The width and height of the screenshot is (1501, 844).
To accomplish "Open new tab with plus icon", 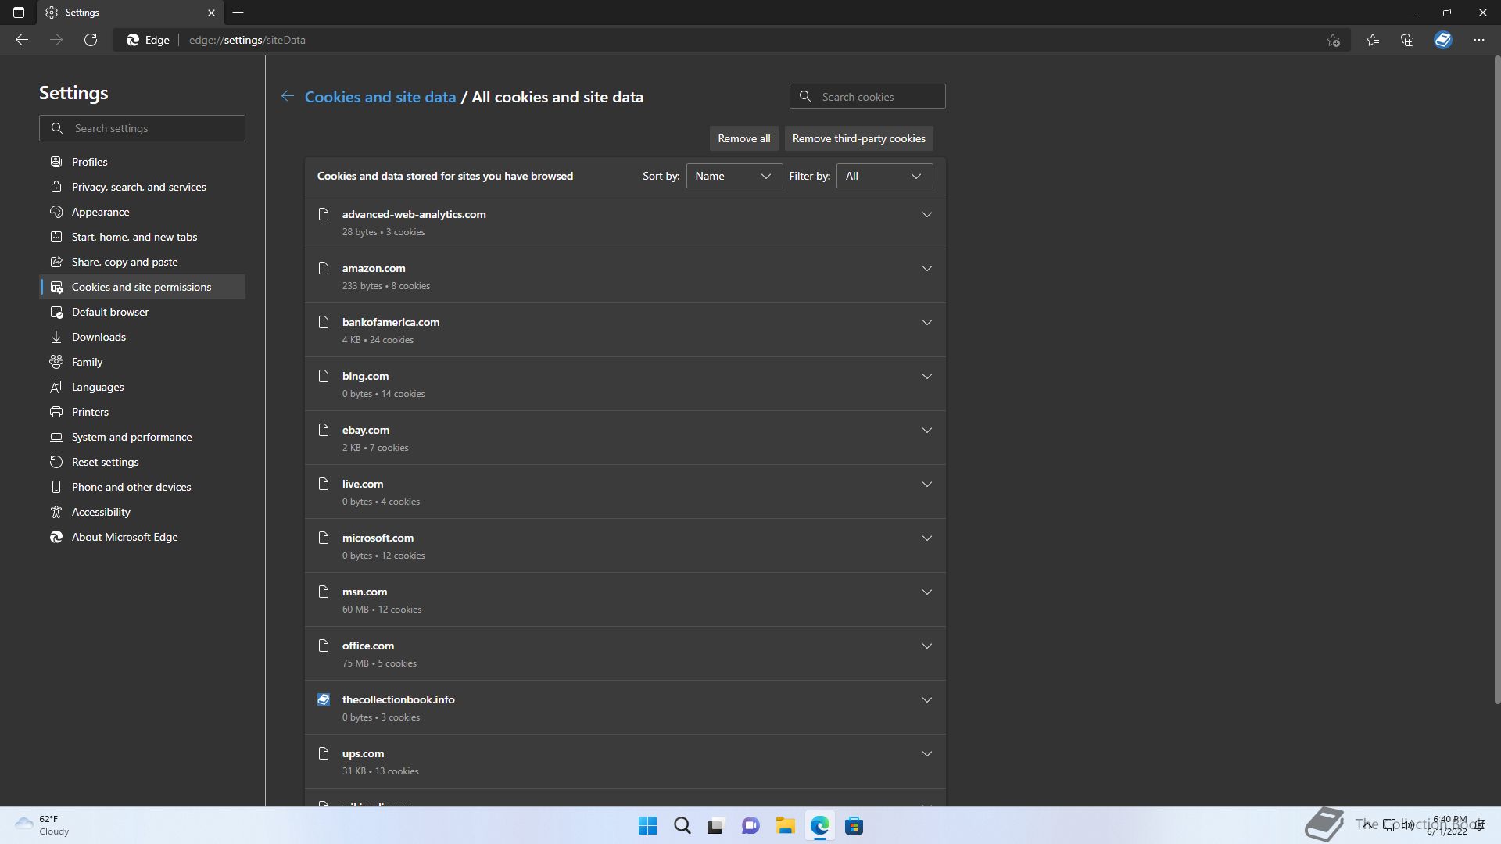I will (x=238, y=13).
